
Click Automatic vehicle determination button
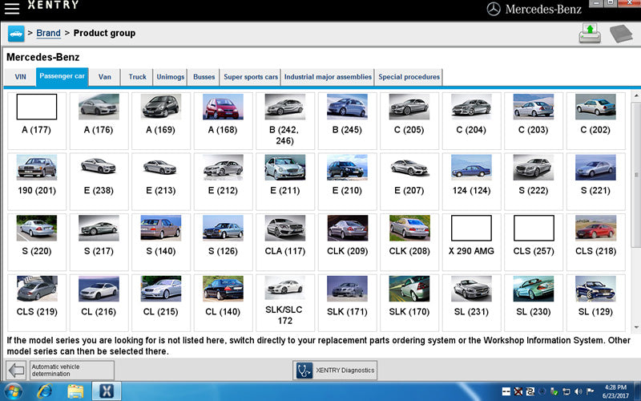[x=71, y=370]
